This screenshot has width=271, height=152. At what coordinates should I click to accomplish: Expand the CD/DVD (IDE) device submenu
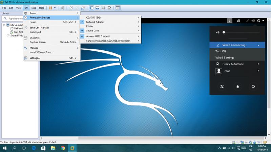tap(110, 18)
